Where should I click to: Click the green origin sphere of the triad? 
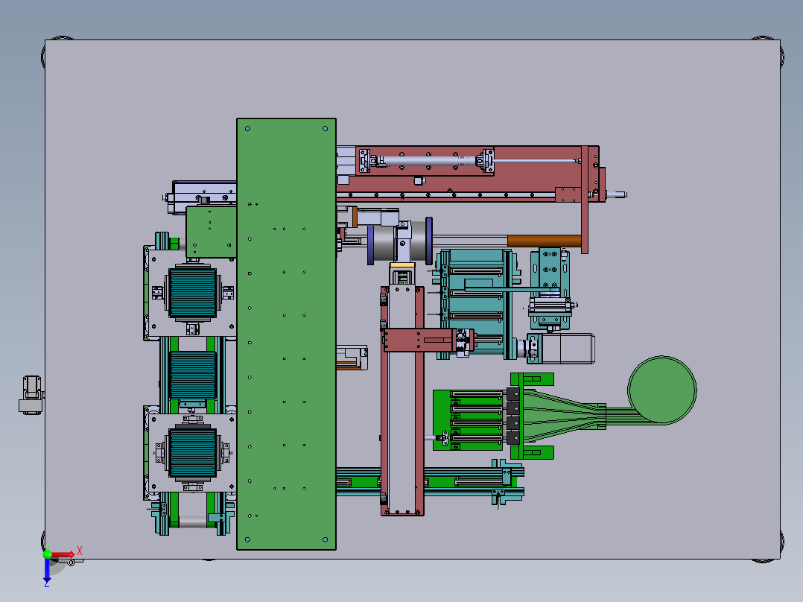tap(47, 554)
